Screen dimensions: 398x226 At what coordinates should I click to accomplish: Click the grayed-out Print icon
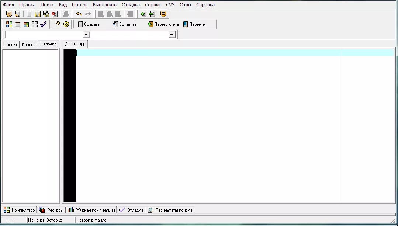[66, 14]
